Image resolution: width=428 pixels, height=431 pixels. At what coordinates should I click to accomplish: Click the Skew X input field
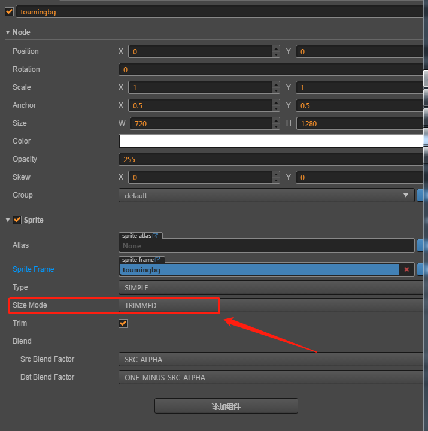pyautogui.click(x=201, y=177)
